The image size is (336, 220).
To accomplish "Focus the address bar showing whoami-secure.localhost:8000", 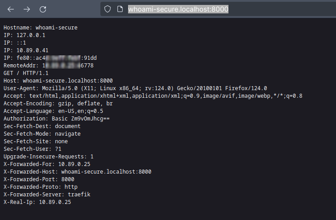I will [x=178, y=9].
